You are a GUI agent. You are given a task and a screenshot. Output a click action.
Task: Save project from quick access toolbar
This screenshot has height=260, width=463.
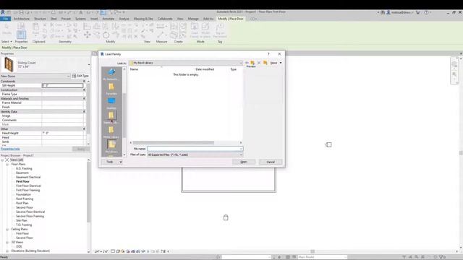coord(21,12)
